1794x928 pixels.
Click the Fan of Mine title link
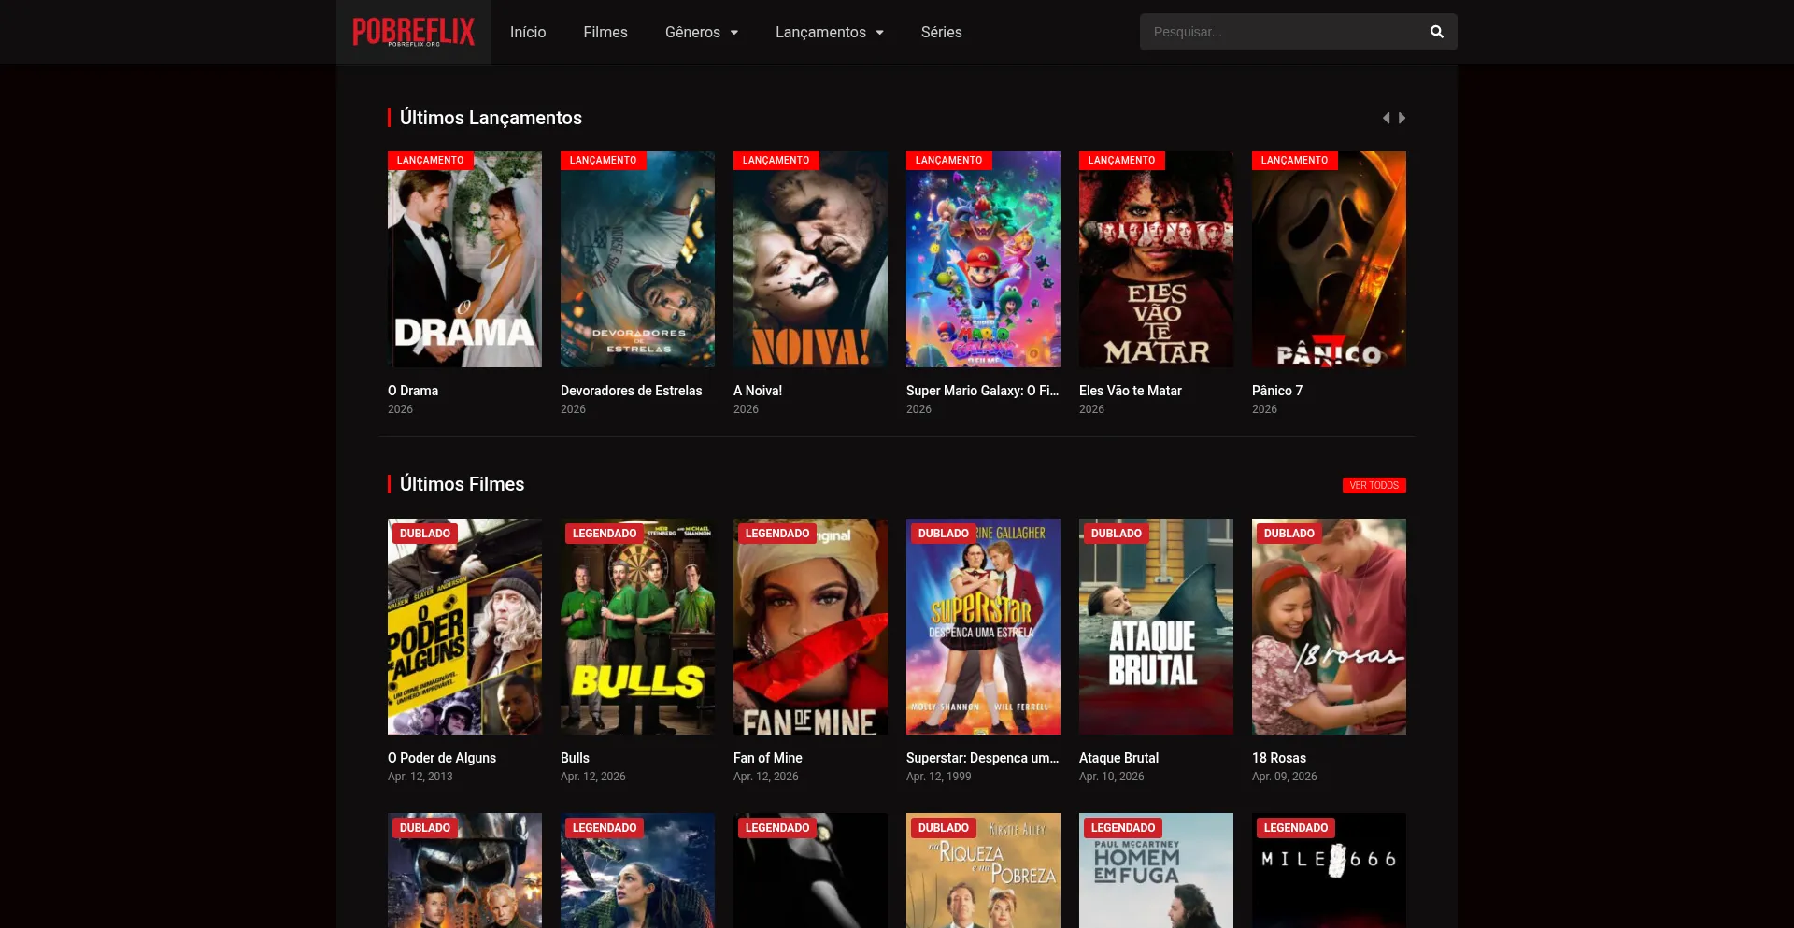click(x=768, y=758)
